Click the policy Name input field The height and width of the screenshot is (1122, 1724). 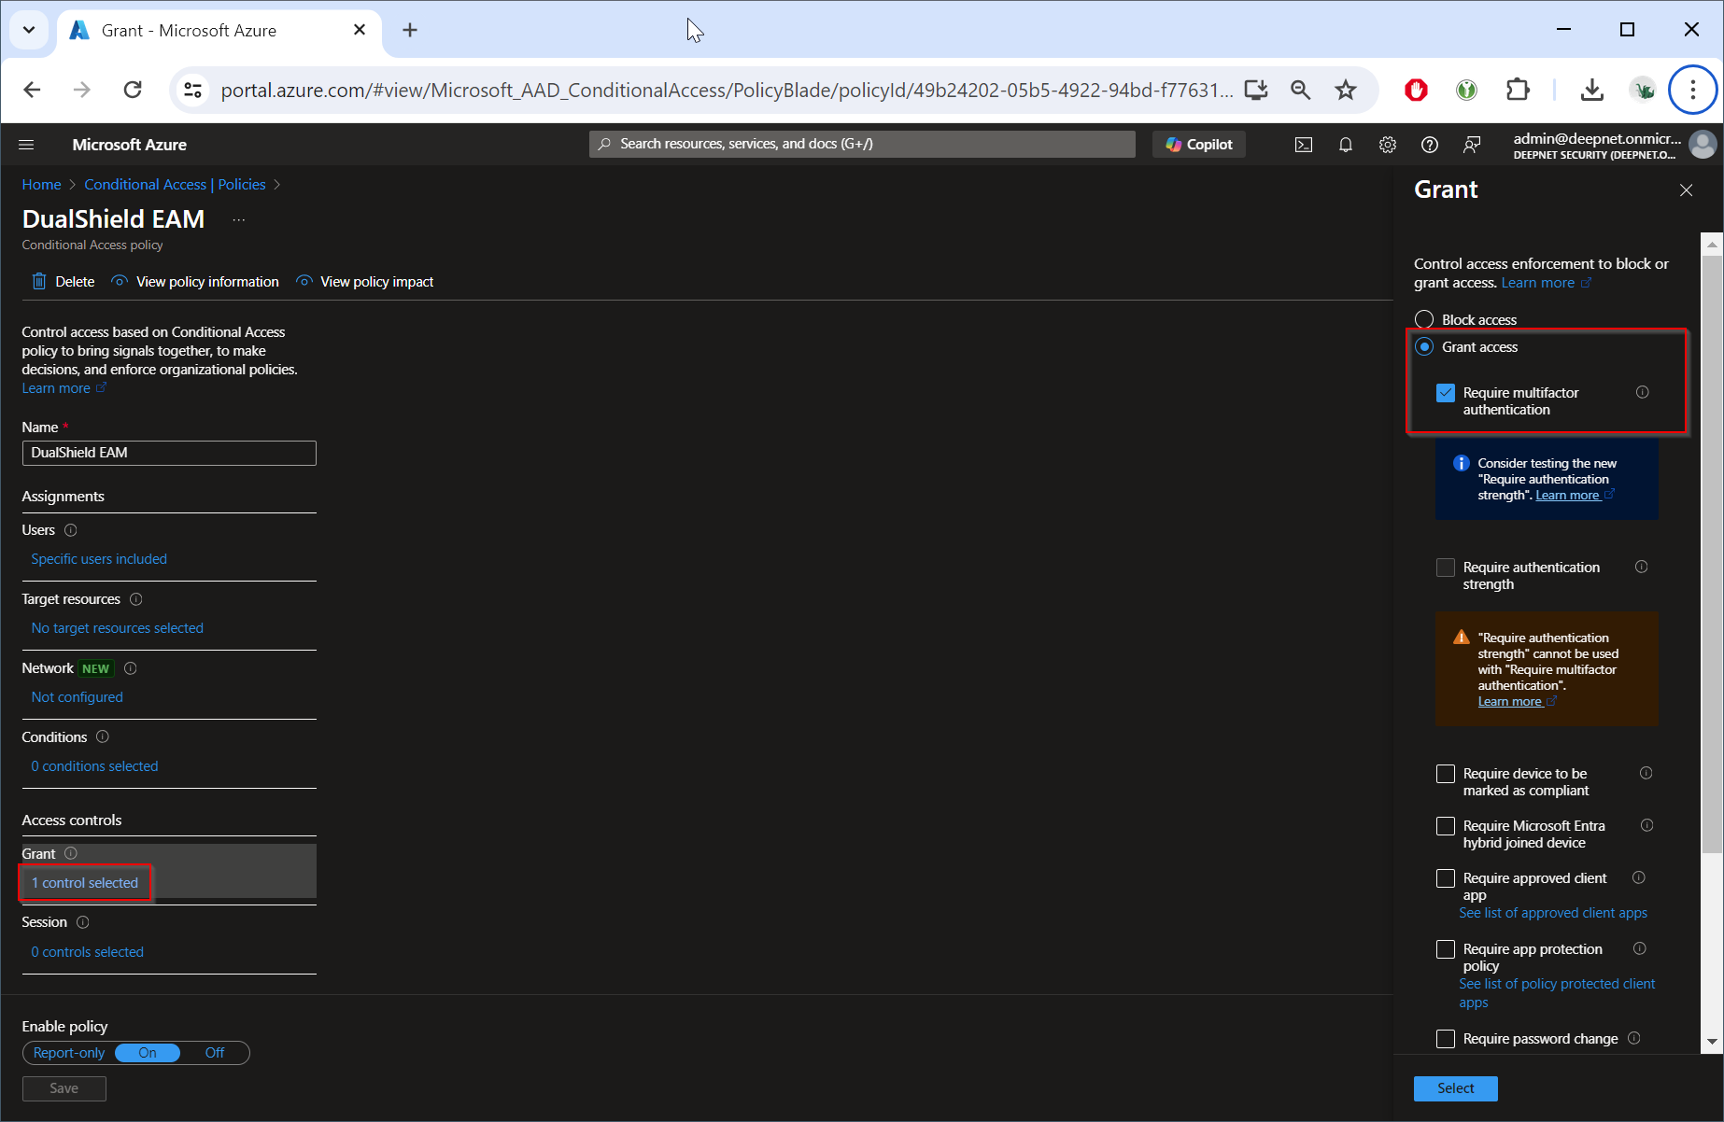pyautogui.click(x=169, y=453)
